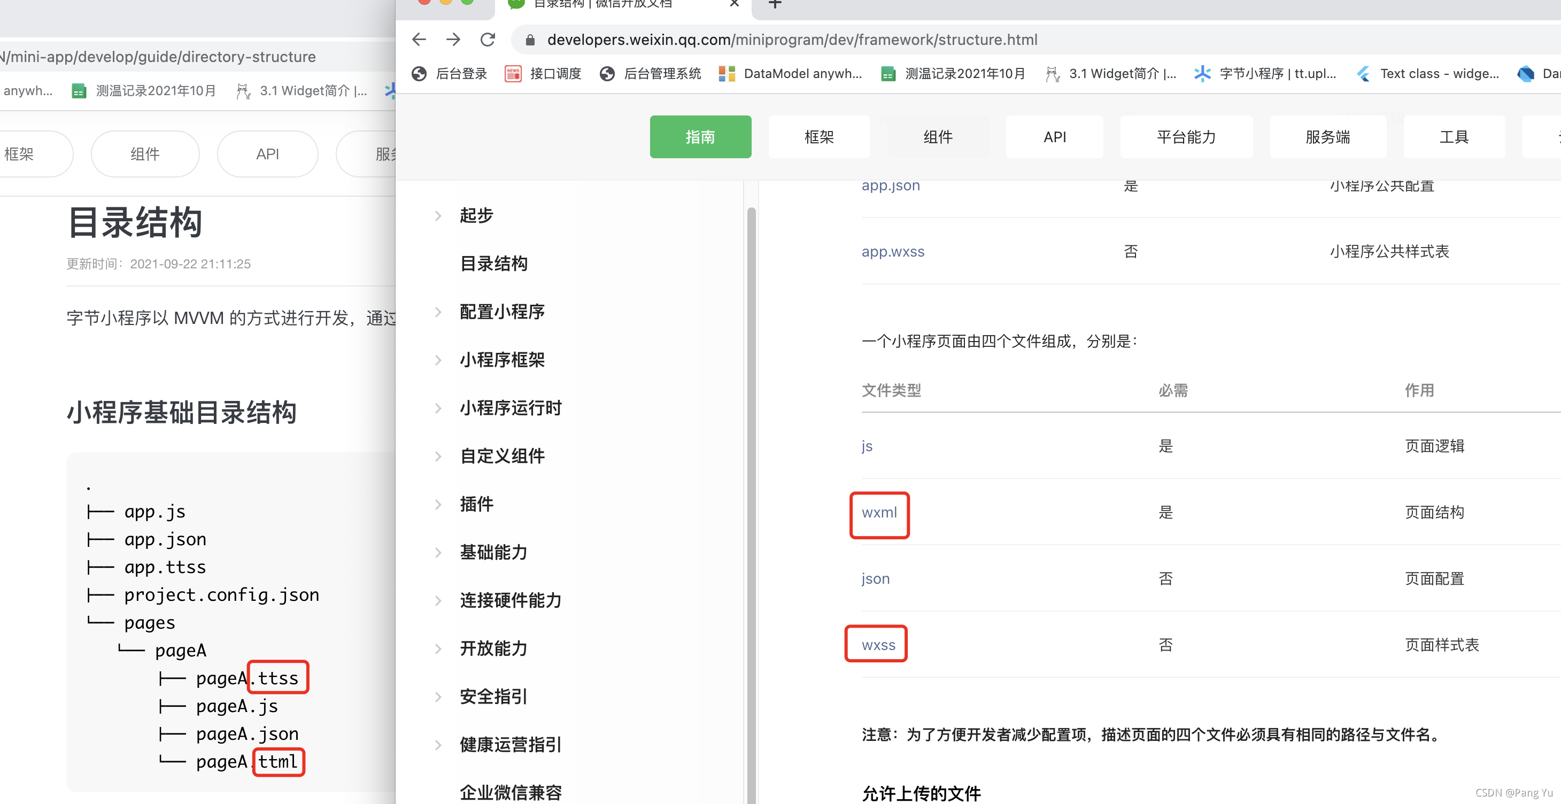
Task: Expand the 开放能力 sidebar section
Action: [x=437, y=649]
